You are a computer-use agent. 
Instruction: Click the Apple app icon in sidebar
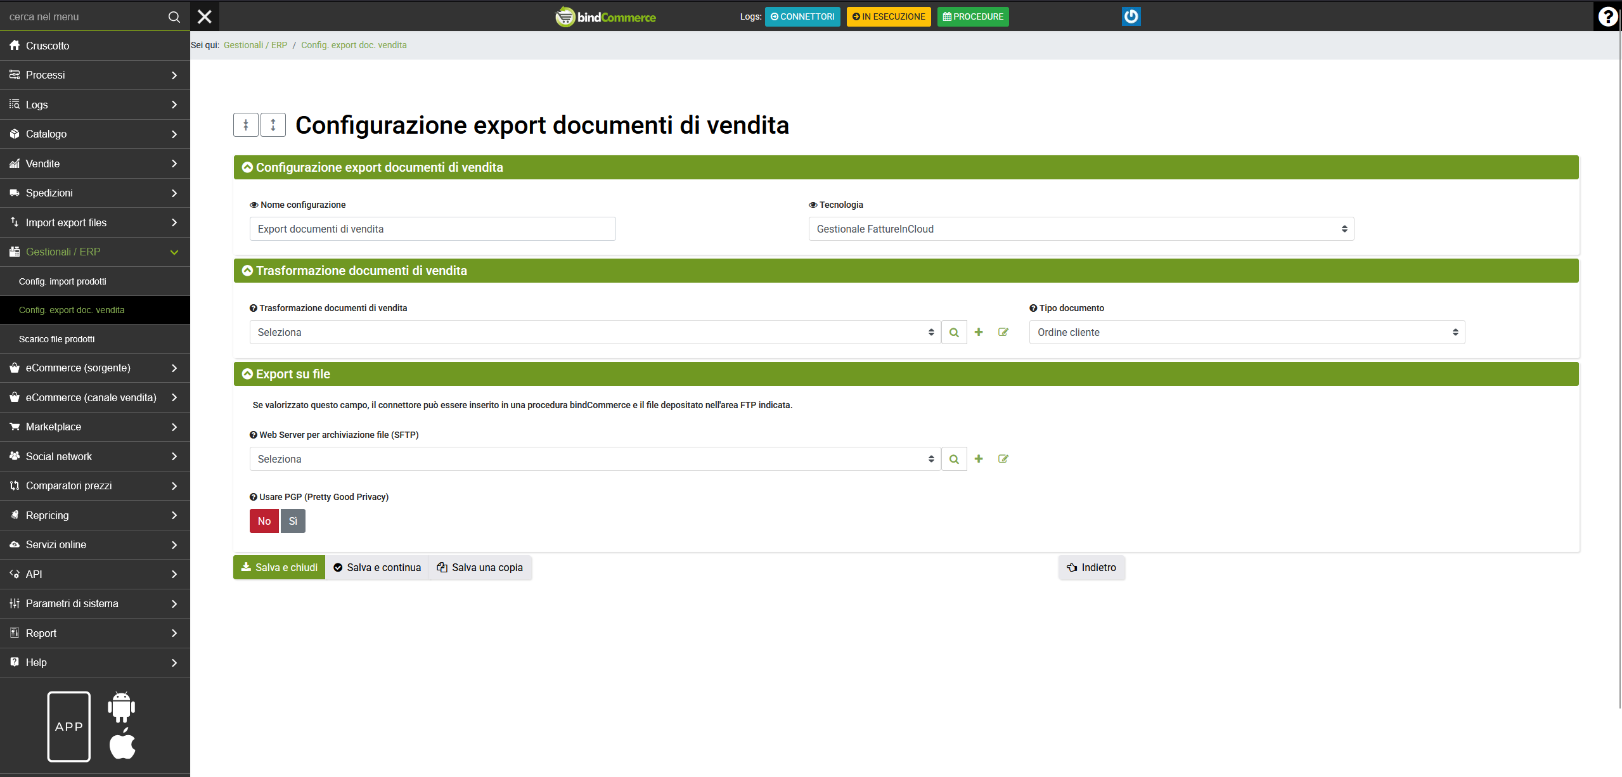click(x=122, y=744)
